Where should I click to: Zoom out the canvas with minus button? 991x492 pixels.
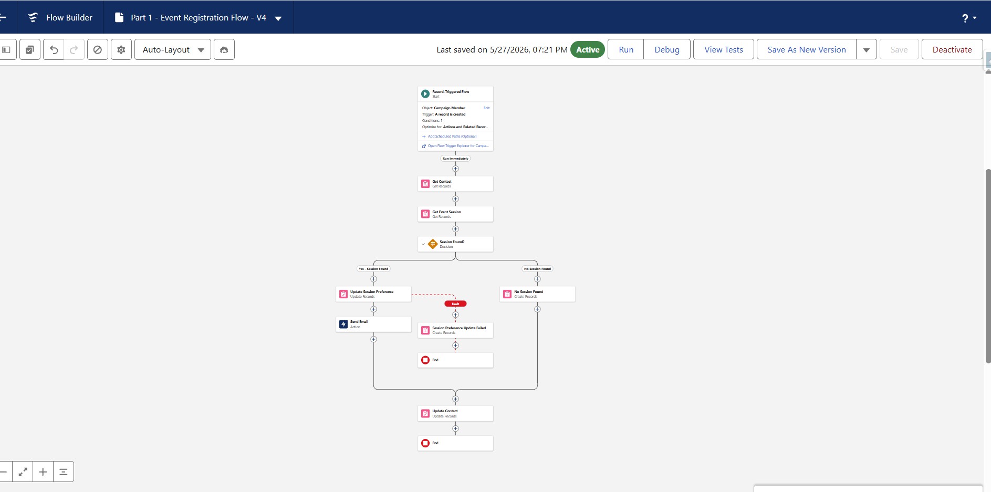point(4,472)
